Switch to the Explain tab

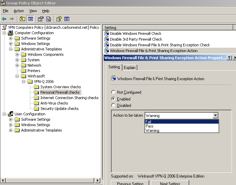tap(130, 68)
